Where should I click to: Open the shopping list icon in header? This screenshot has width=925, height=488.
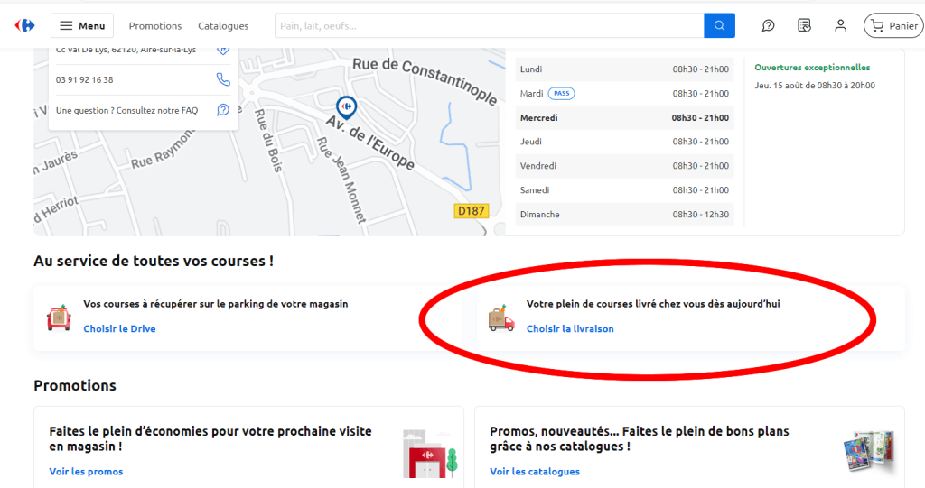[804, 26]
